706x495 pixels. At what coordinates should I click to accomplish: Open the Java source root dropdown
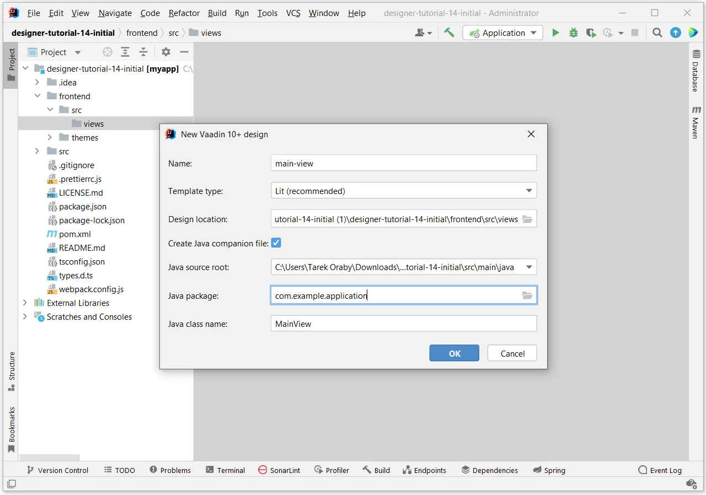[x=528, y=267]
